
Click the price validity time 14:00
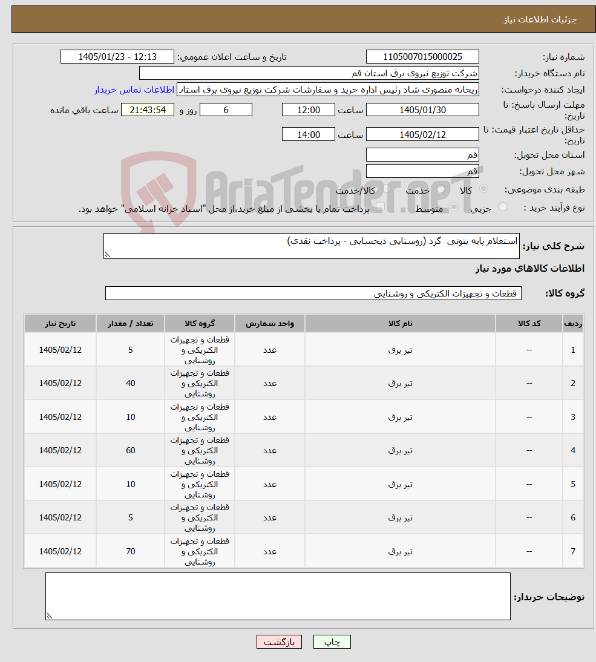[309, 134]
